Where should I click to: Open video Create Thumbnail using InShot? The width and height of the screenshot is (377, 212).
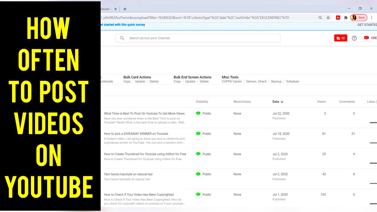click(145, 154)
